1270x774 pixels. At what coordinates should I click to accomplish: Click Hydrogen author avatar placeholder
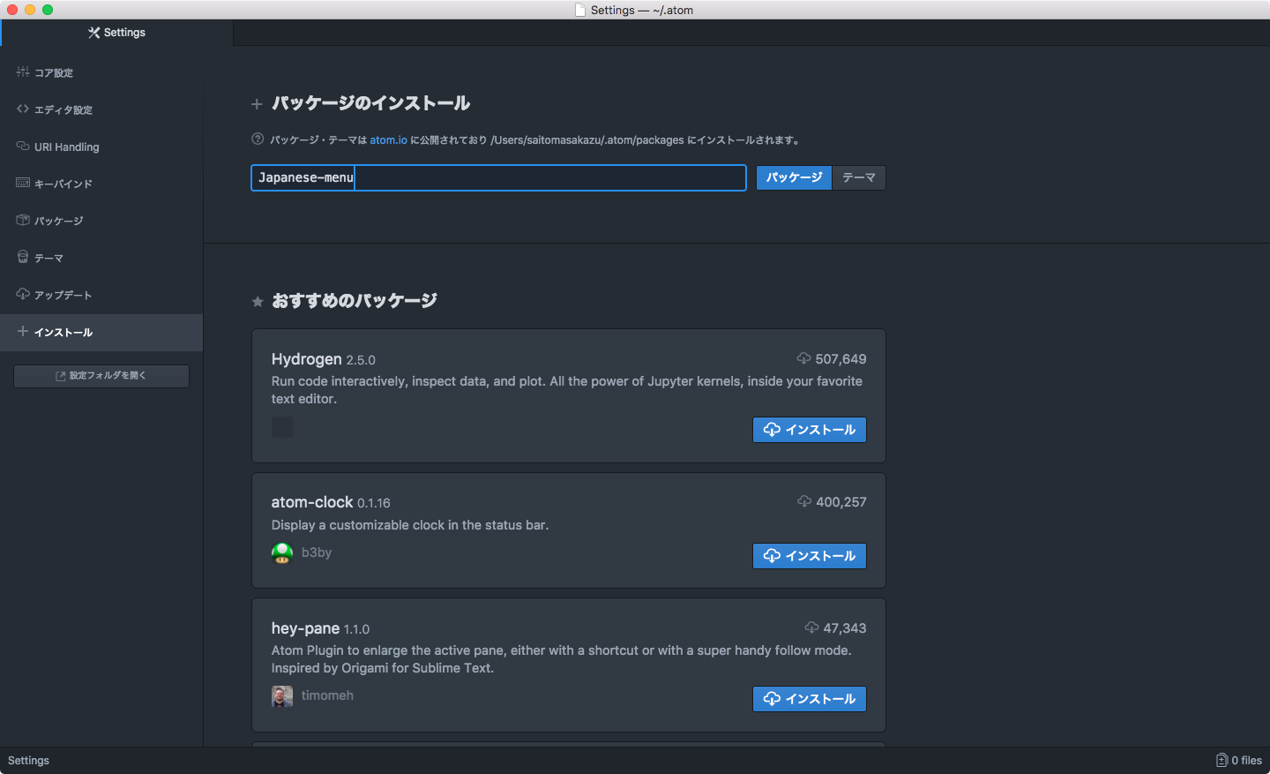click(282, 427)
